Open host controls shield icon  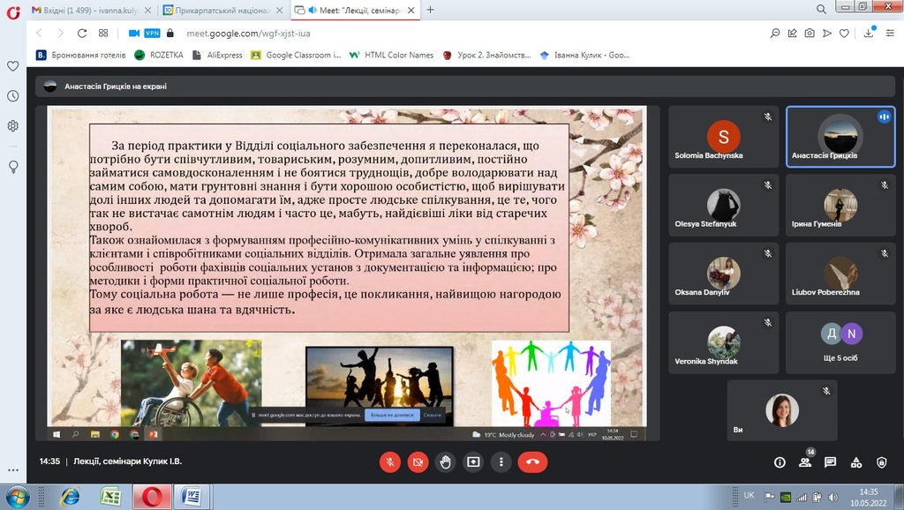pos(881,461)
